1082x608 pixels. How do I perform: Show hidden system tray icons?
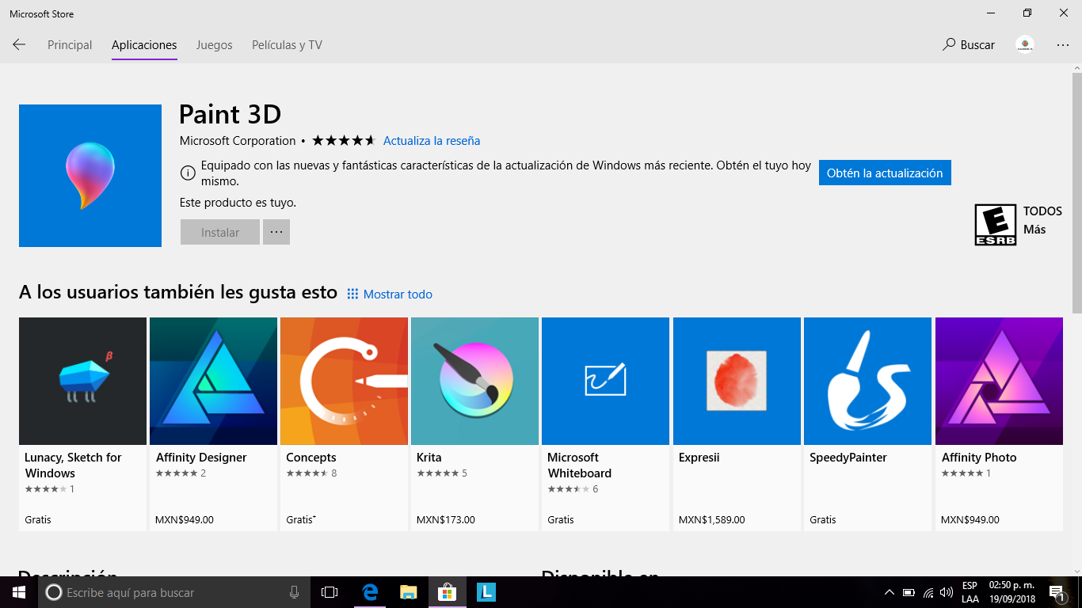890,592
